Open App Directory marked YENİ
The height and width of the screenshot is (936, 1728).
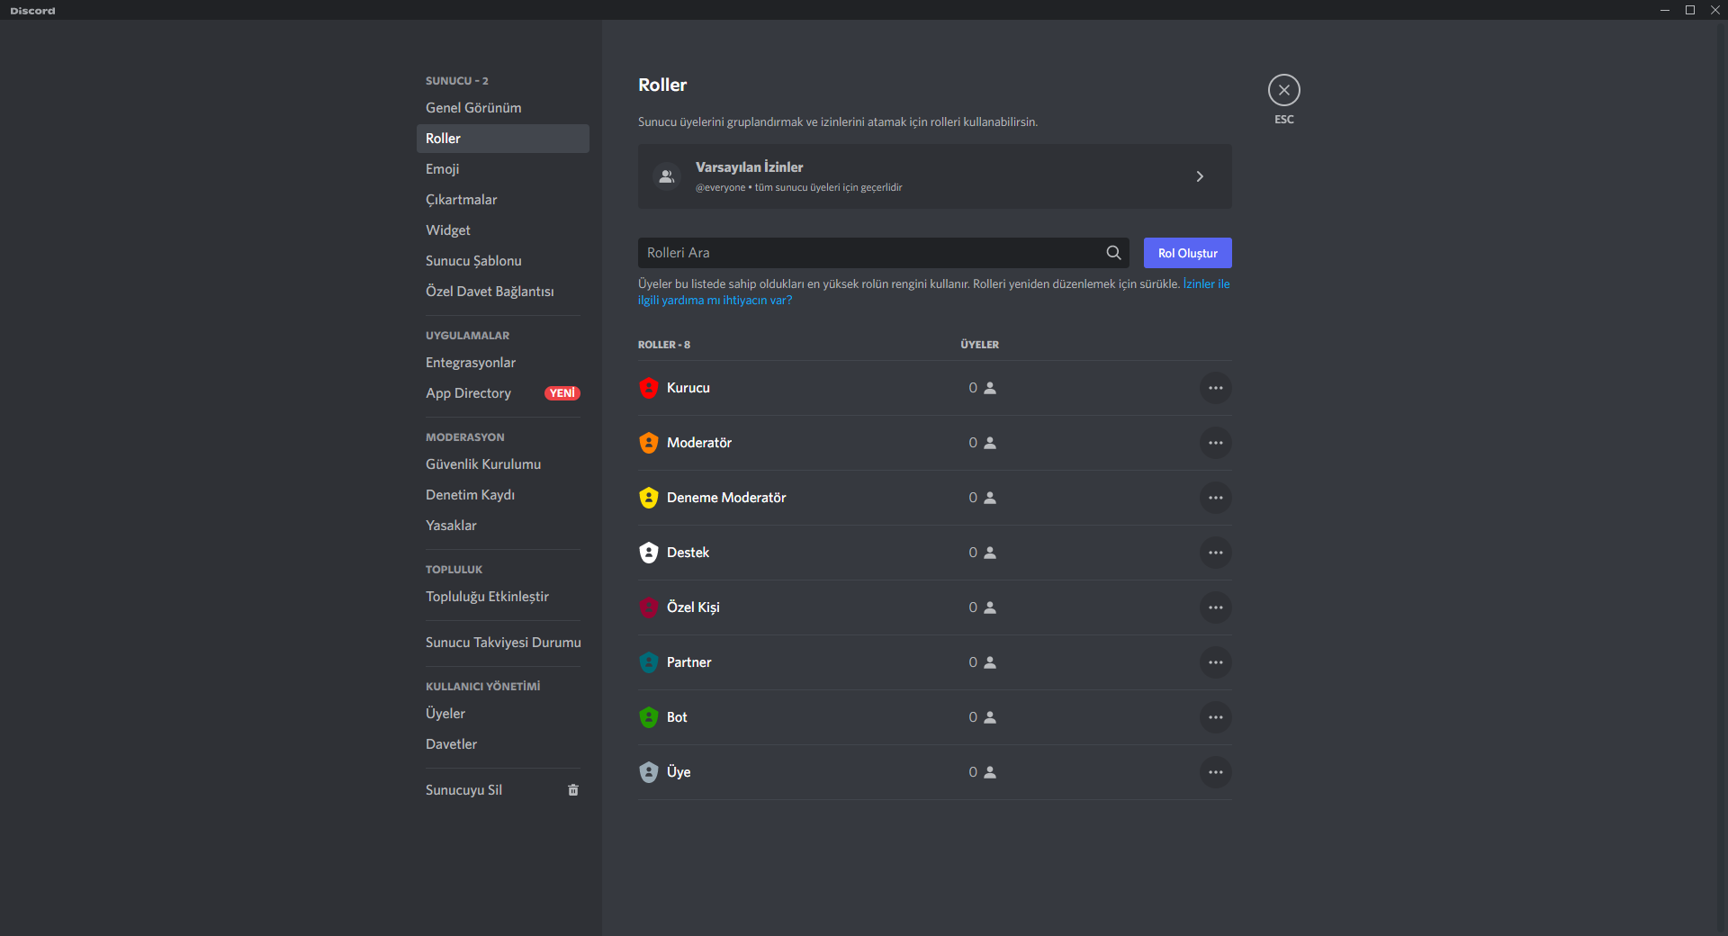point(468,393)
